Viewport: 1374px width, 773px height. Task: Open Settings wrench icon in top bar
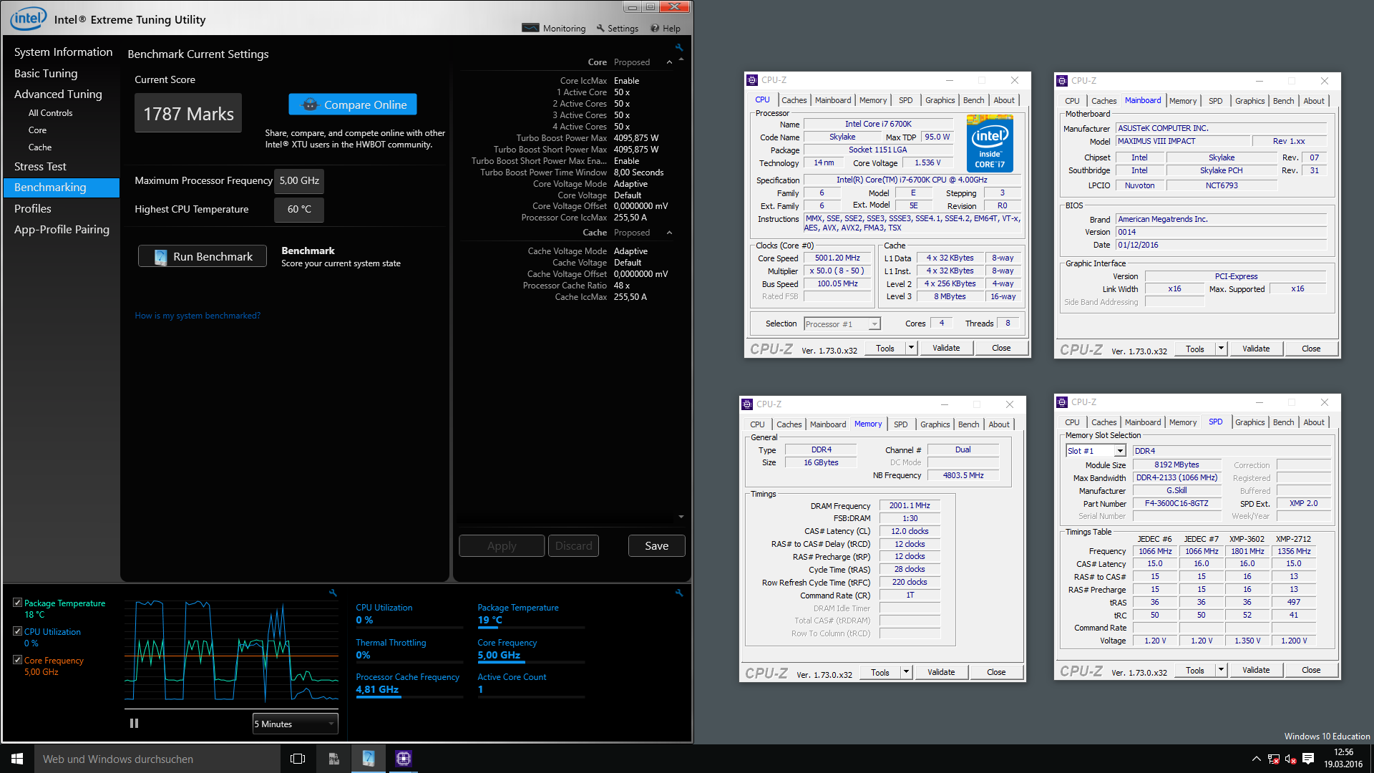(600, 28)
